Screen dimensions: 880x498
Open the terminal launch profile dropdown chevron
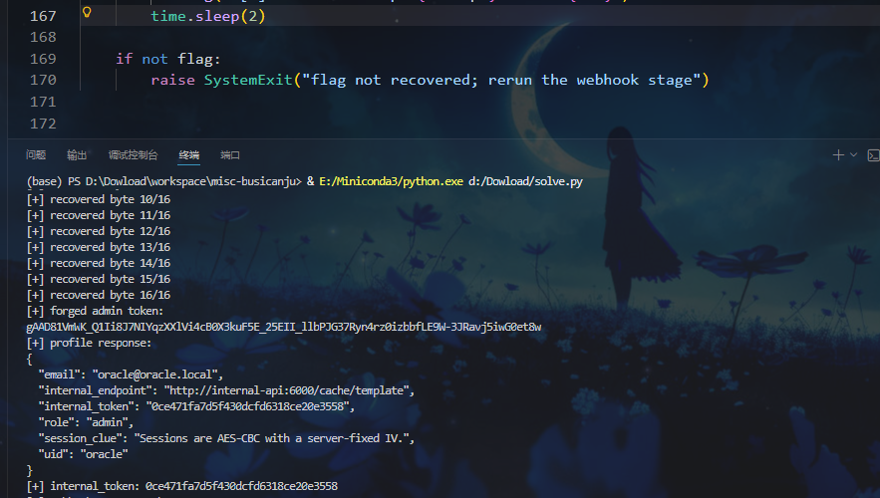coord(854,154)
